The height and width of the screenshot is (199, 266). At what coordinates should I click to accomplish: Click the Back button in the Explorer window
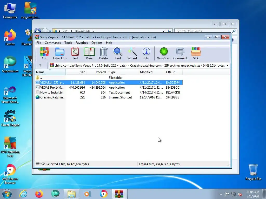click(38, 31)
